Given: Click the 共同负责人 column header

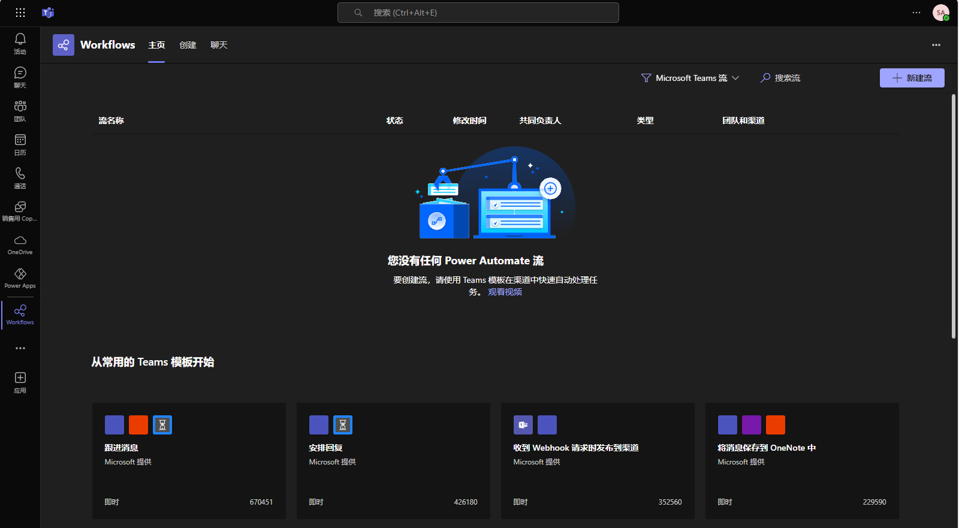Looking at the screenshot, I should (540, 120).
